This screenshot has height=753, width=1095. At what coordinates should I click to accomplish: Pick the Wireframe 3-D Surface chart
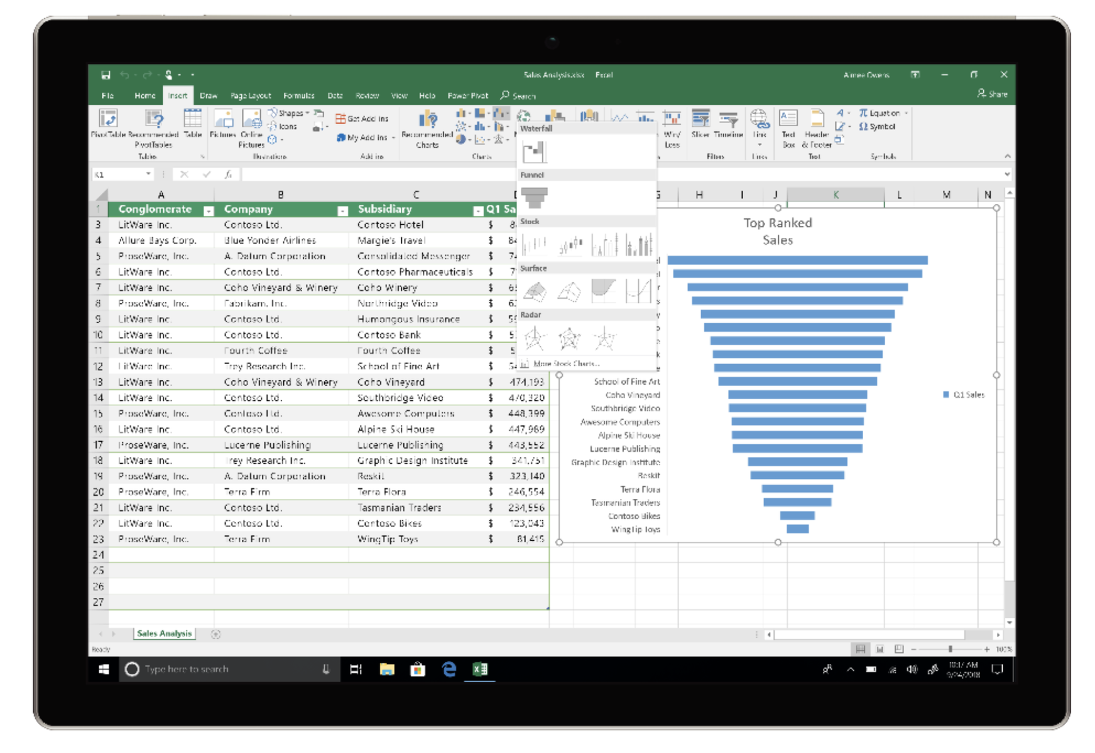pyautogui.click(x=570, y=291)
